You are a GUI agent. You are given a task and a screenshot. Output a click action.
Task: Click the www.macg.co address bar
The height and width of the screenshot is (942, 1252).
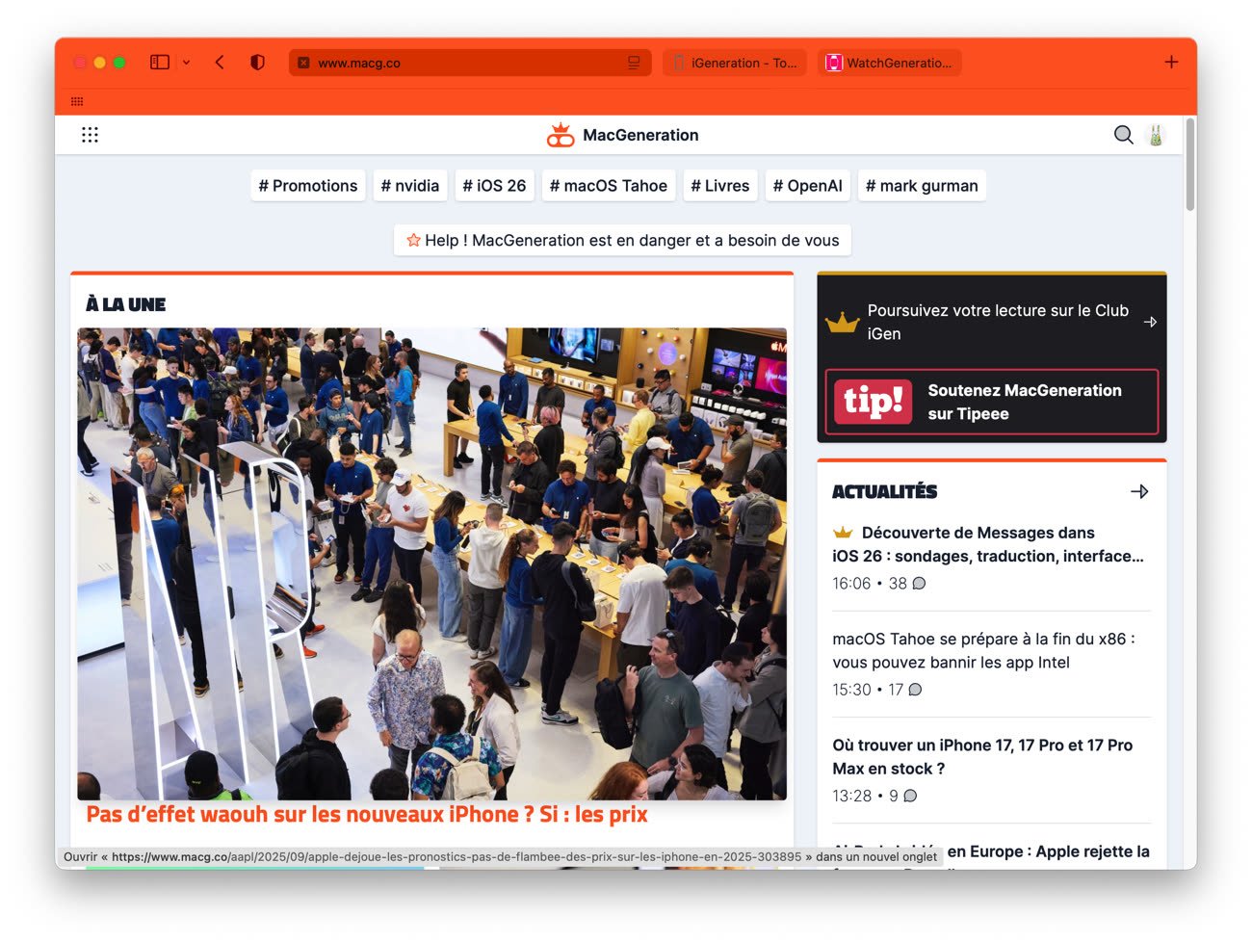coord(470,63)
